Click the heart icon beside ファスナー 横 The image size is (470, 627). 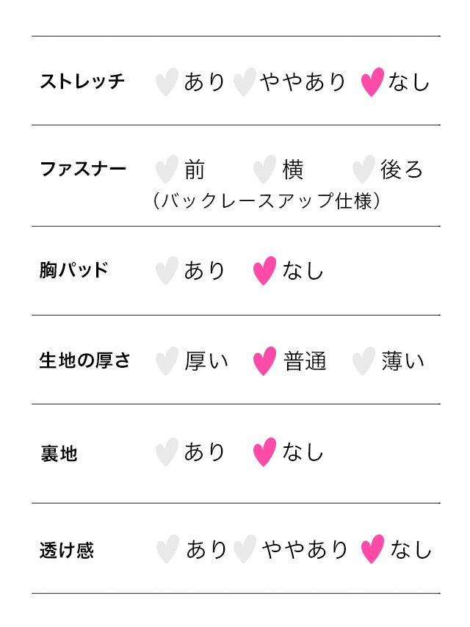point(264,170)
